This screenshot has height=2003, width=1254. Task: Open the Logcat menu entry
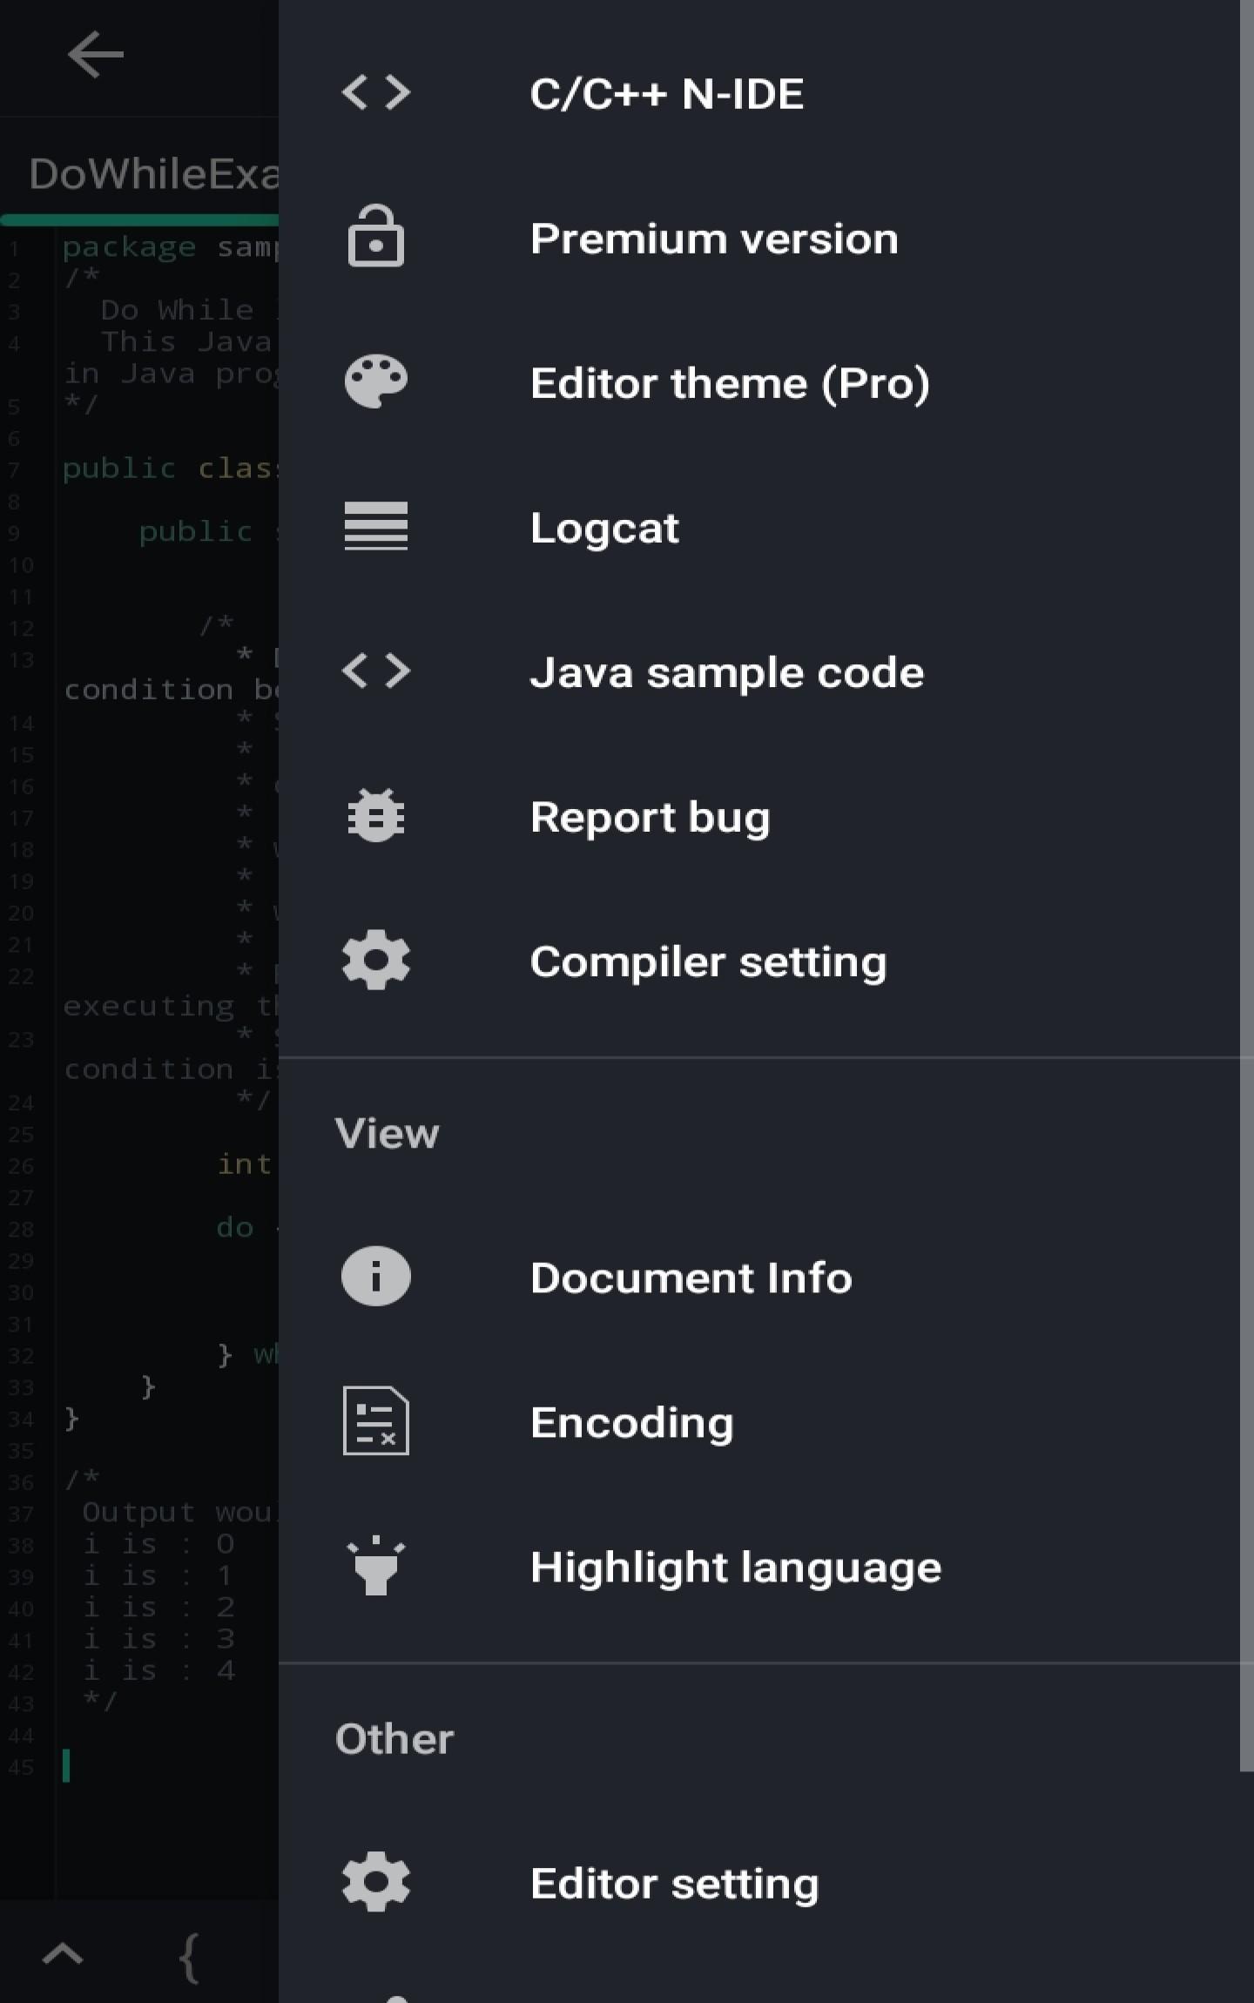click(x=604, y=528)
